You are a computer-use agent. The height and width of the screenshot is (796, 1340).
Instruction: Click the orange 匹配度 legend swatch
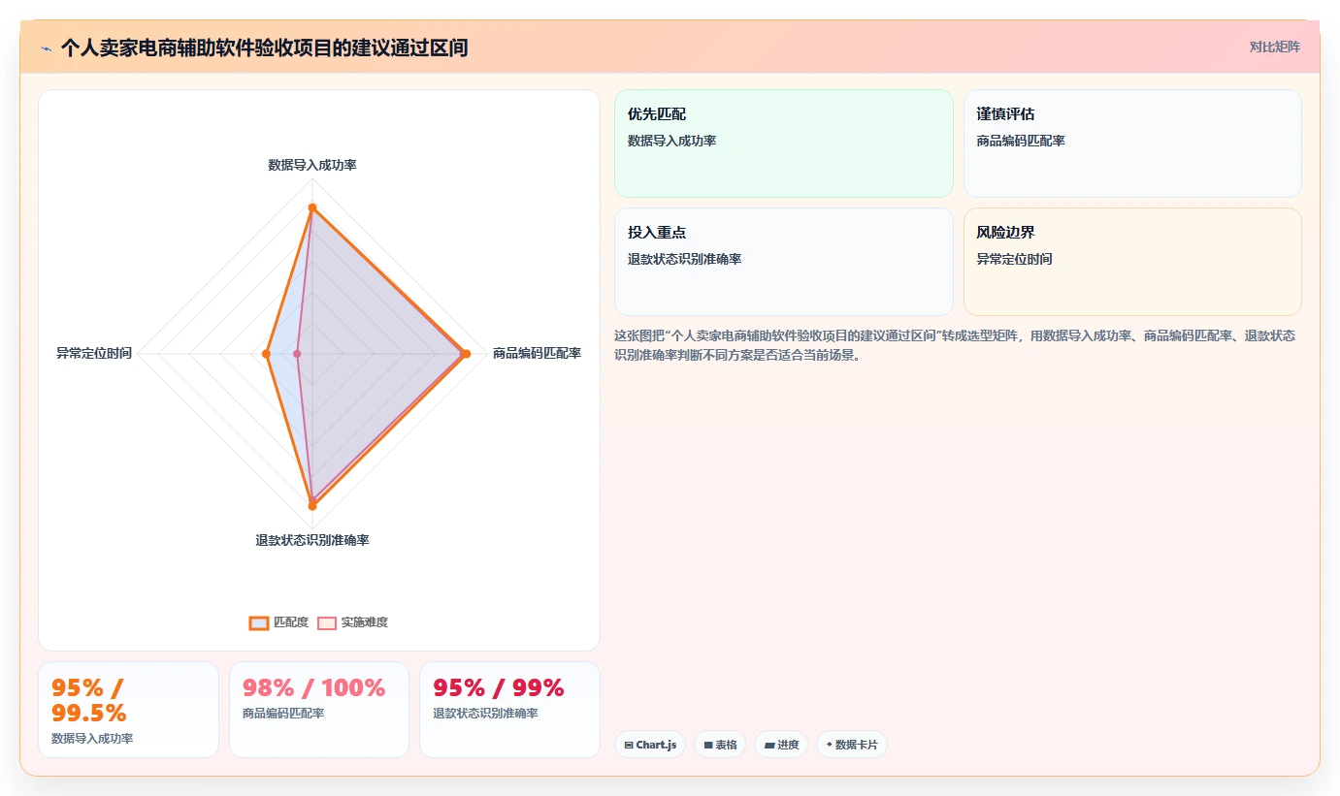click(258, 622)
